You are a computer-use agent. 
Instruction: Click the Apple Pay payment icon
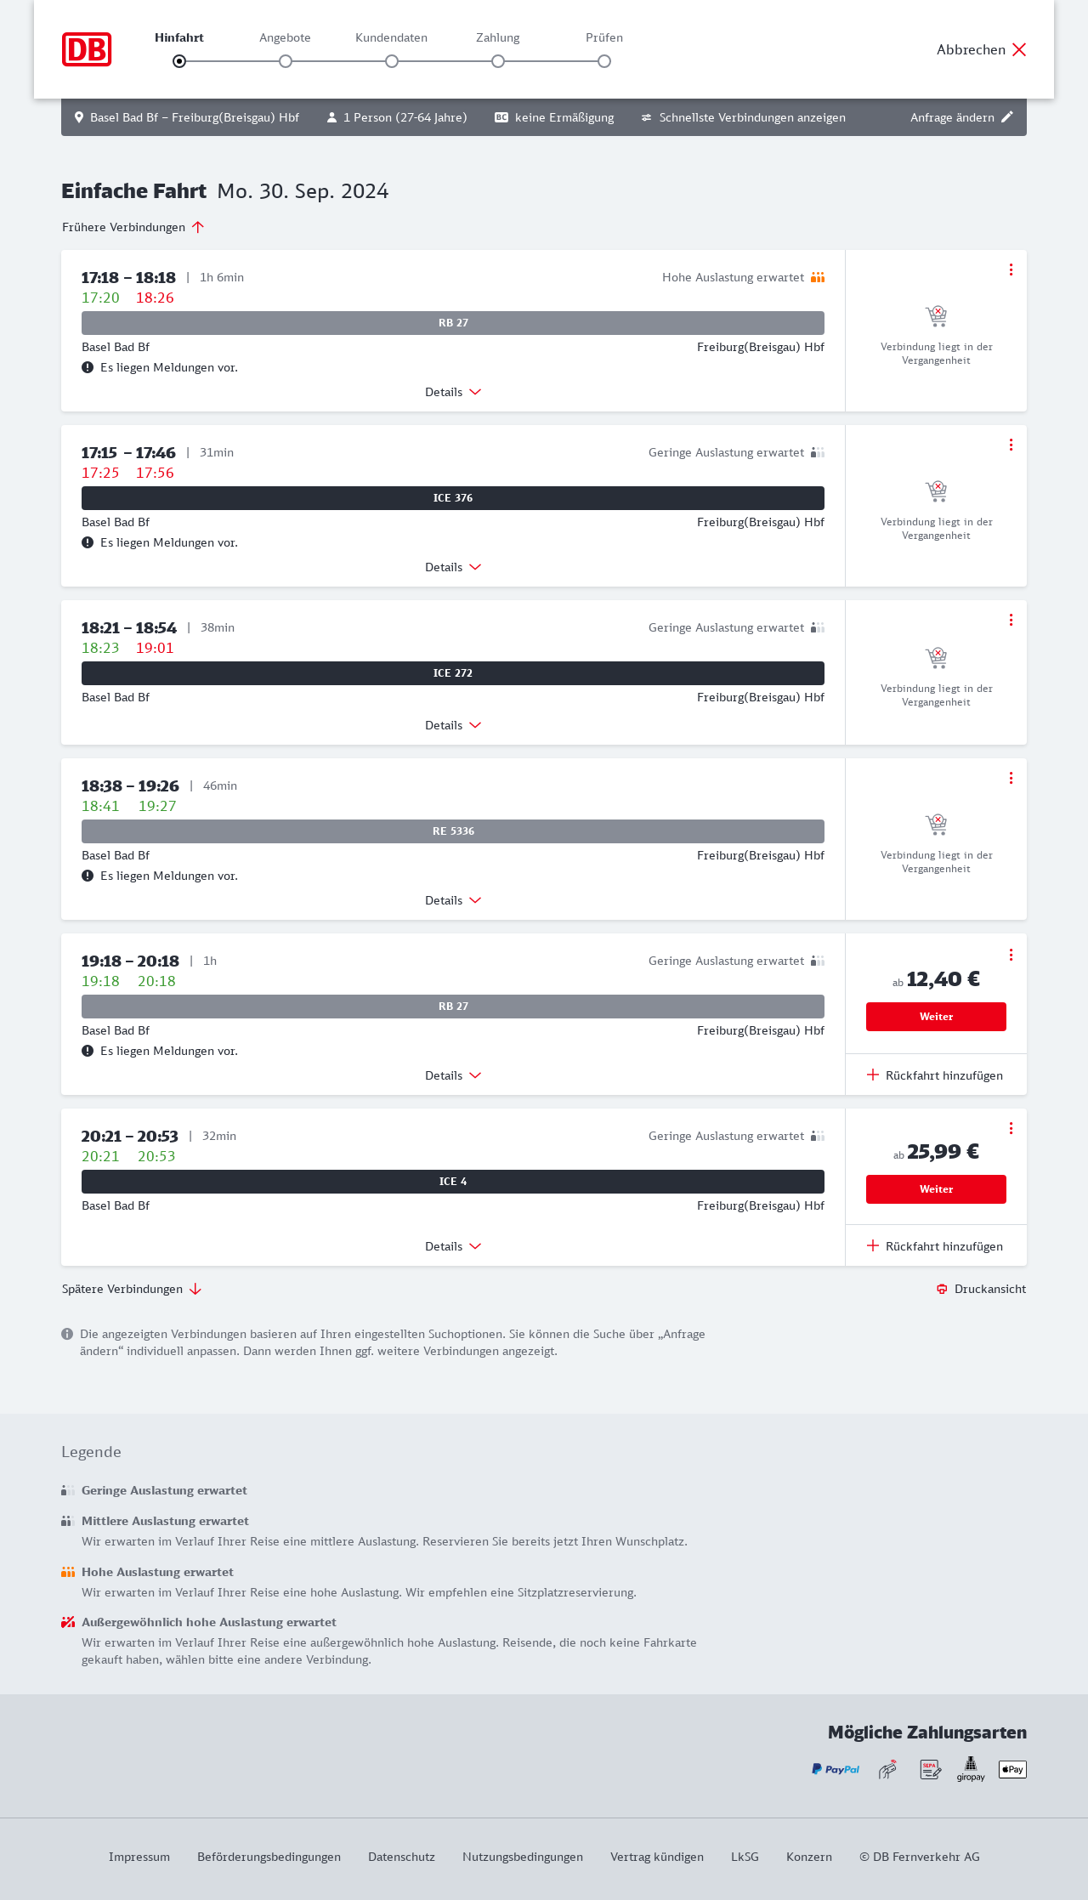click(1012, 1769)
